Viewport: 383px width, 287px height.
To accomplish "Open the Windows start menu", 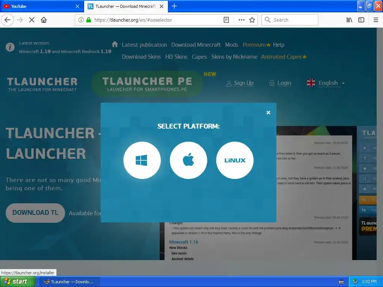I will coord(18,282).
